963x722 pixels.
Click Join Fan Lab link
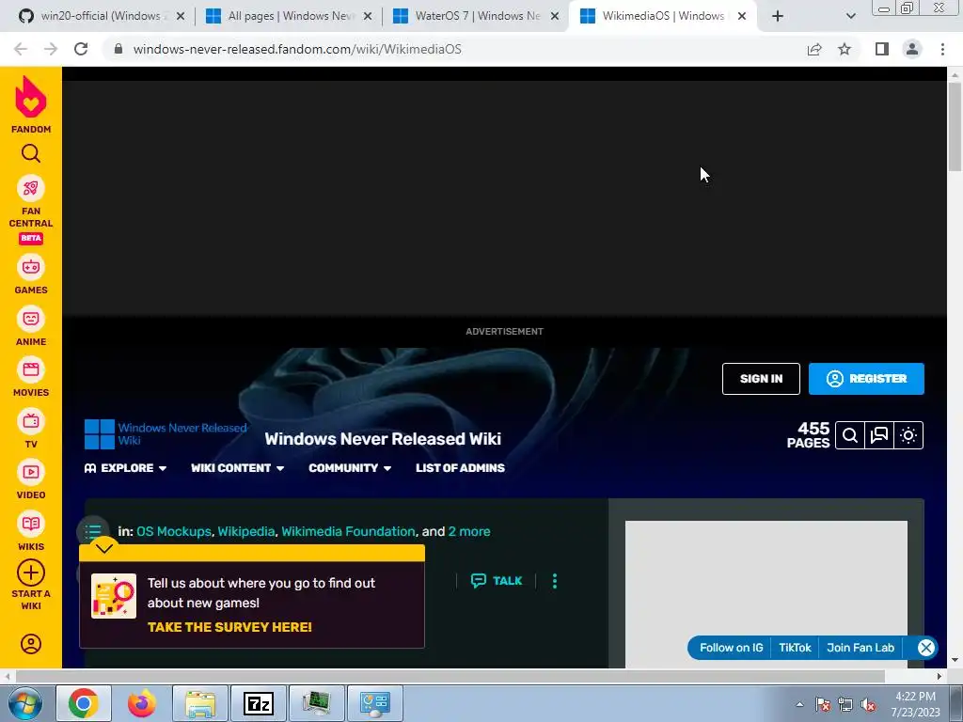[860, 648]
